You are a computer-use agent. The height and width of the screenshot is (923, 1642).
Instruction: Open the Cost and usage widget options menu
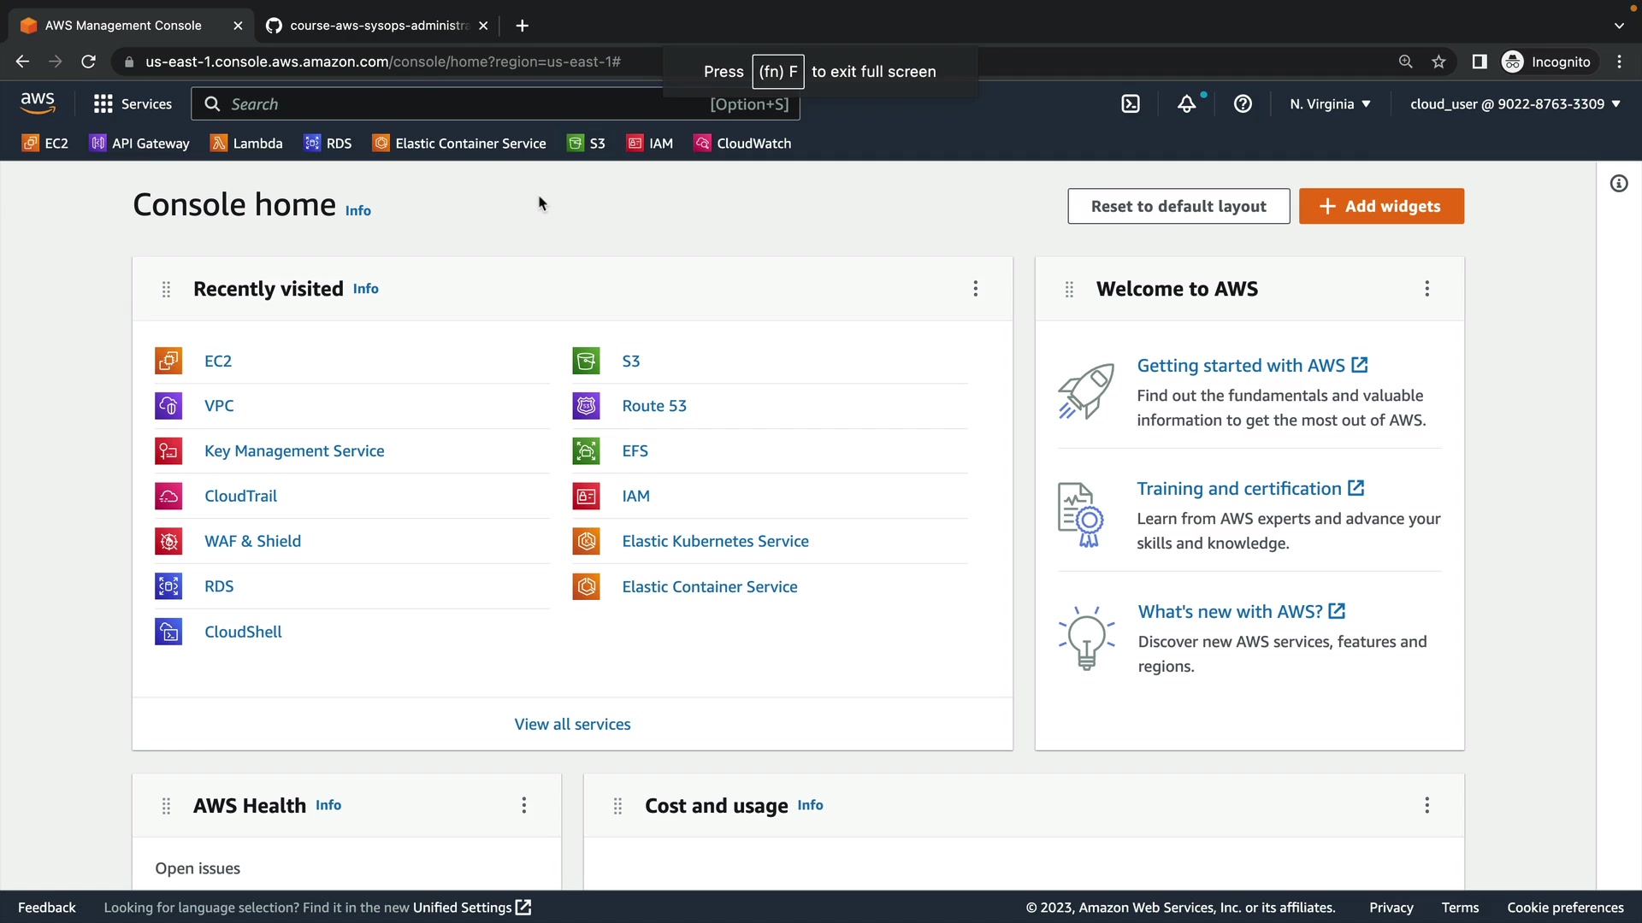pos(1426,805)
